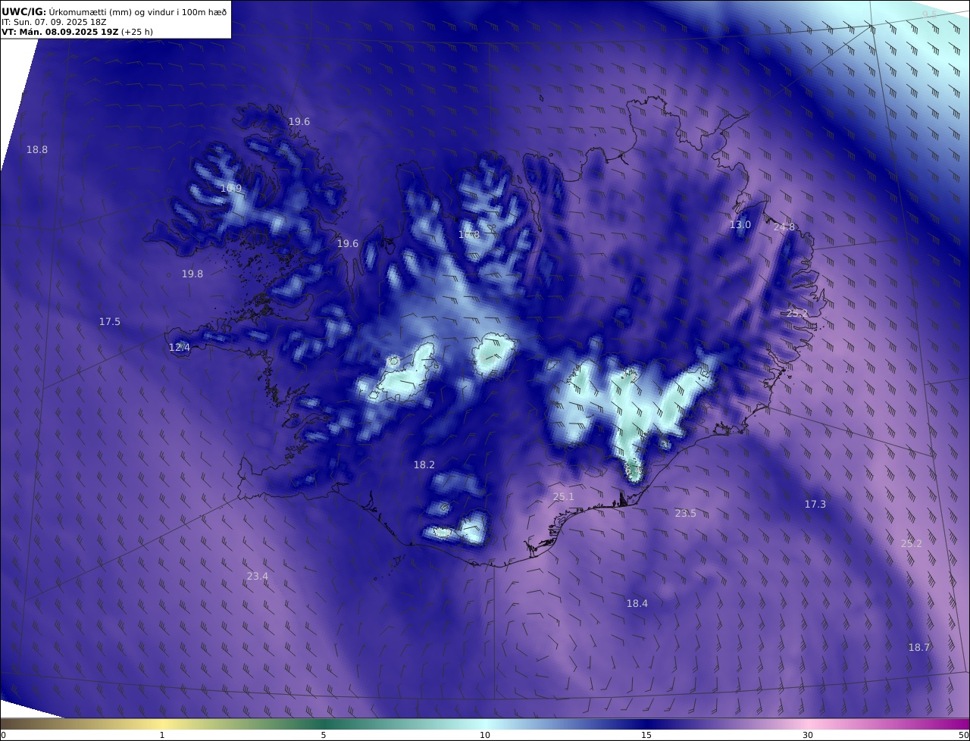Click the 19.8 value label
This screenshot has height=741, width=970.
click(x=192, y=274)
